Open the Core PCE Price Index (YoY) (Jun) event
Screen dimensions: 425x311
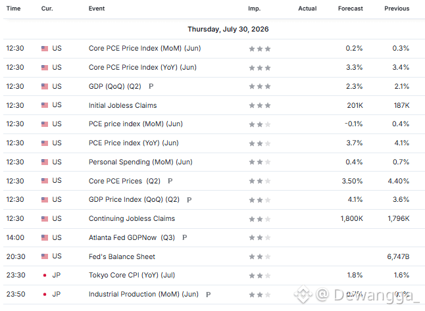(x=143, y=67)
